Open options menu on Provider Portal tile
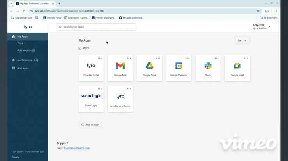 coord(99,58)
